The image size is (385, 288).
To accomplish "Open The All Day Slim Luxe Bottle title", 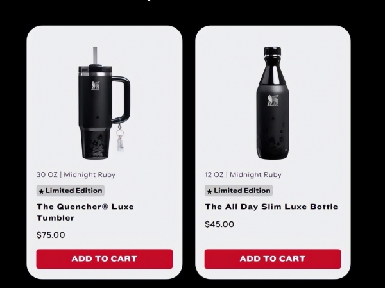I will coord(271,207).
